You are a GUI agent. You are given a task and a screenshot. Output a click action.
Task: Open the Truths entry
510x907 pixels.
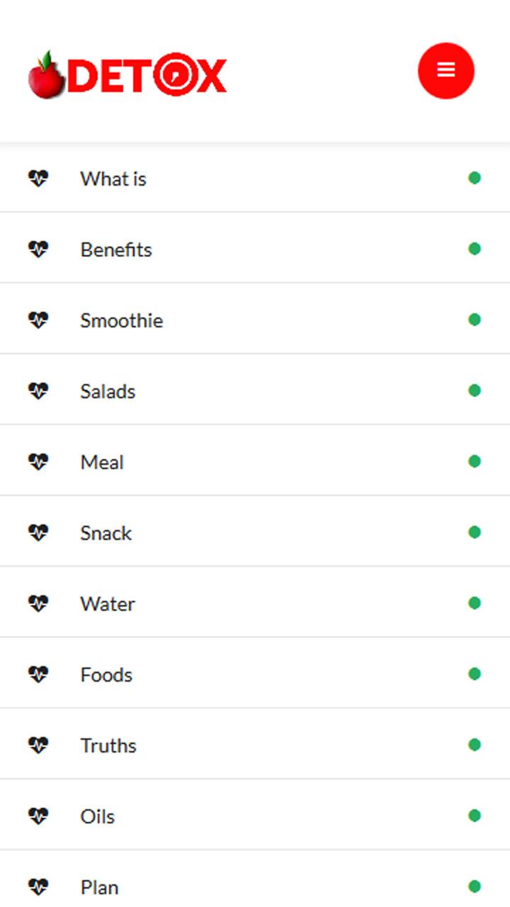pos(255,745)
